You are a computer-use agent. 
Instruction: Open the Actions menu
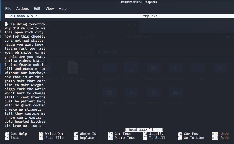tap(23, 9)
